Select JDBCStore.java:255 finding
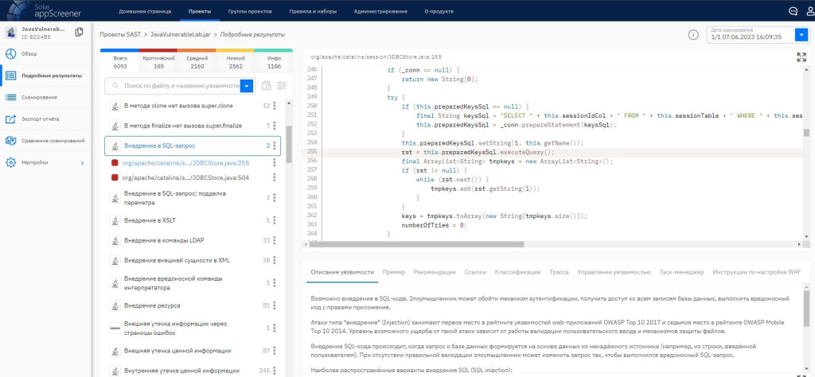The image size is (815, 377). (185, 163)
